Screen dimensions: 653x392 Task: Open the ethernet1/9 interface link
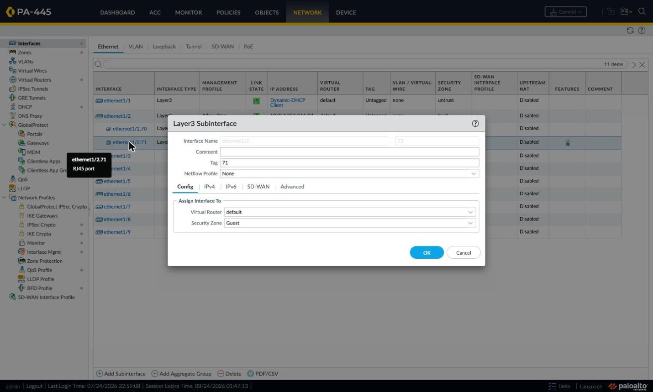tap(117, 232)
